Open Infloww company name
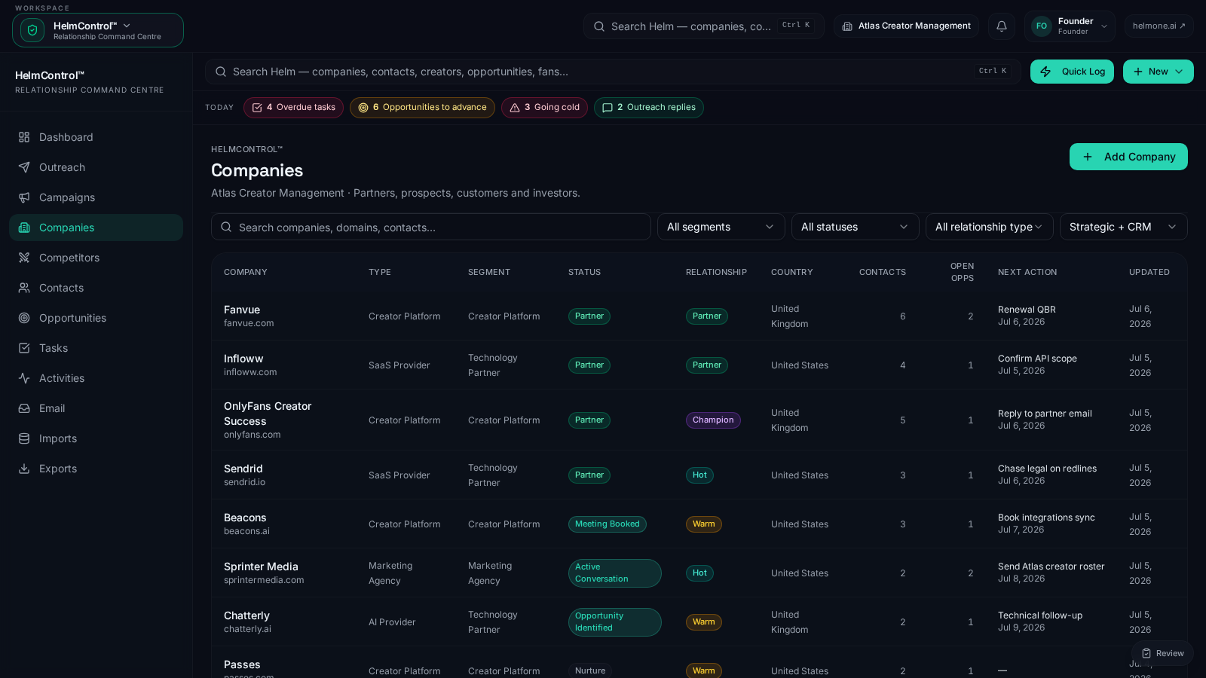1206x678 pixels. pyautogui.click(x=243, y=359)
